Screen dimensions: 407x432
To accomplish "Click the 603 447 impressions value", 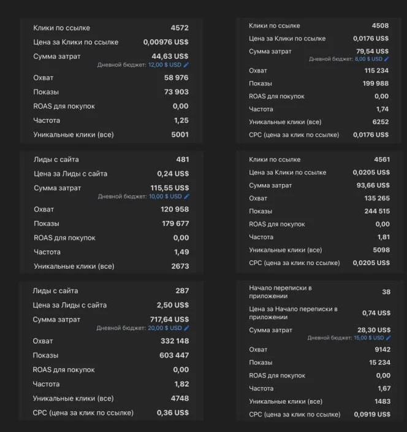I will (174, 355).
